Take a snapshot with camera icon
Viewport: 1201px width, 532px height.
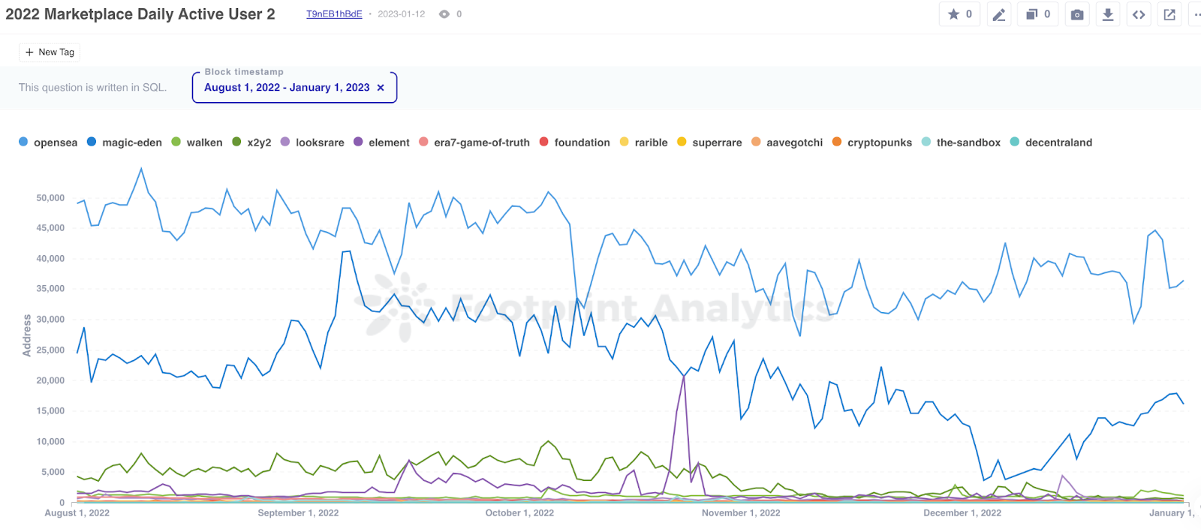pyautogui.click(x=1077, y=14)
